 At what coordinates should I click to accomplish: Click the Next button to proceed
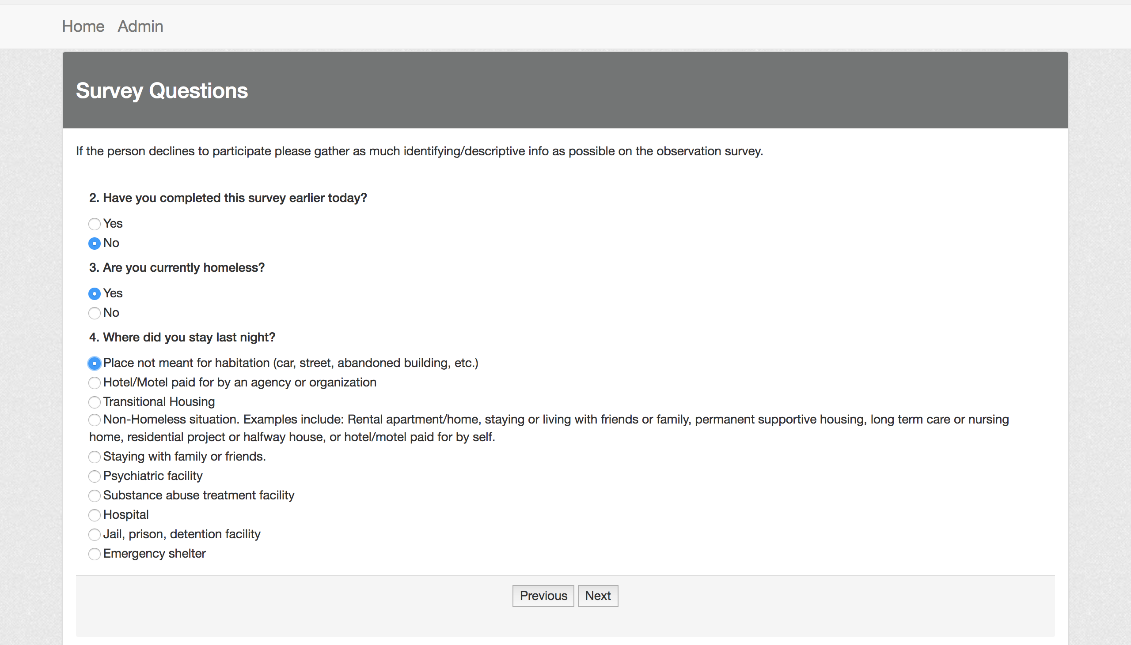pyautogui.click(x=598, y=596)
